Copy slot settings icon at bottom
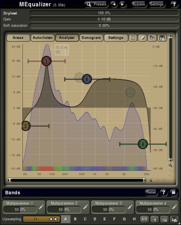Image resolution: width=181 pixels, height=225 pixels. [x=164, y=219]
